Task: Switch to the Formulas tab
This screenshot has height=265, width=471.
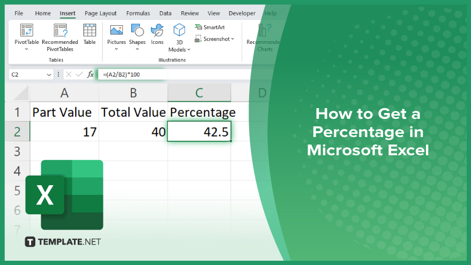Action: pyautogui.click(x=138, y=13)
